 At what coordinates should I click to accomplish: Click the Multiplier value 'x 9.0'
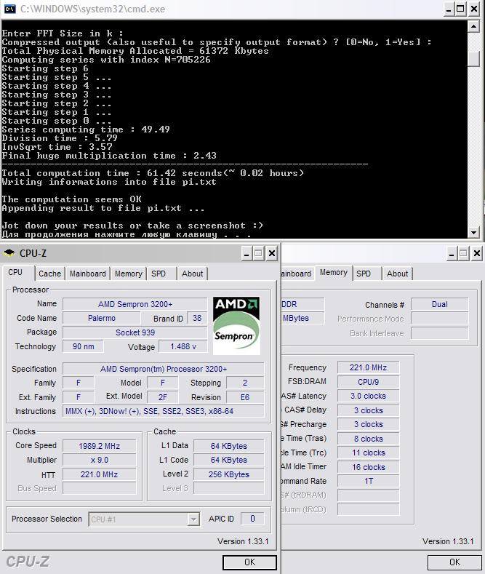coord(99,460)
